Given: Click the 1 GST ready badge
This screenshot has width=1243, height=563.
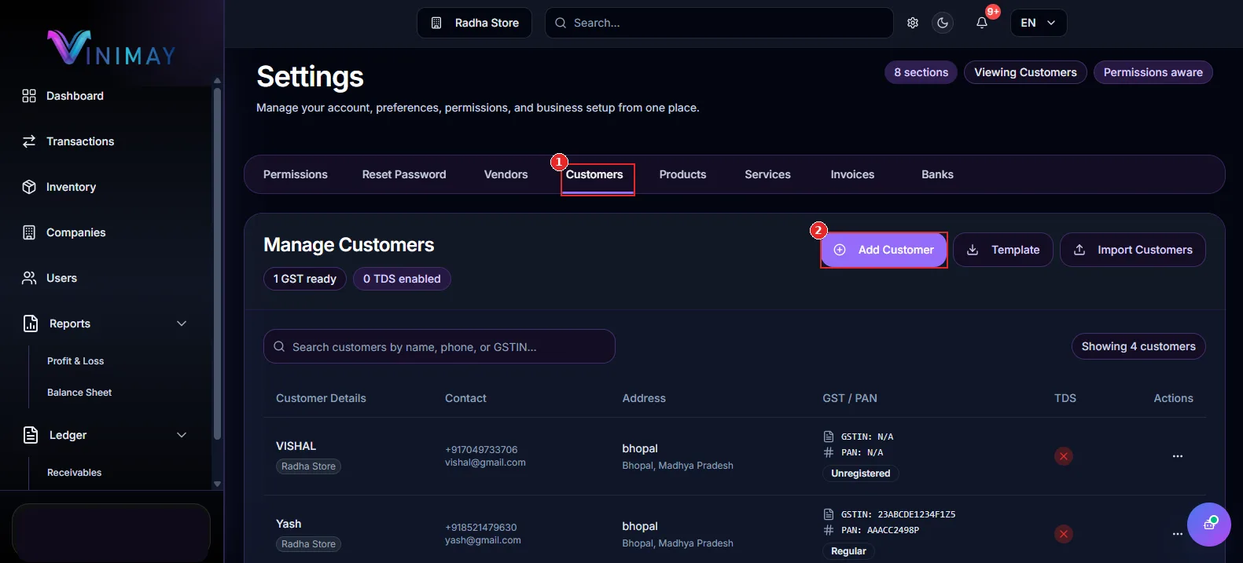Looking at the screenshot, I should (x=305, y=279).
